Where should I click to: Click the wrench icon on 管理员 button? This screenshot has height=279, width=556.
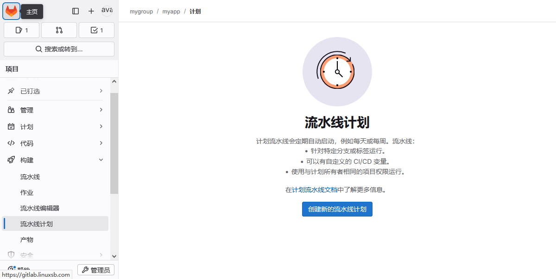[x=86, y=270]
